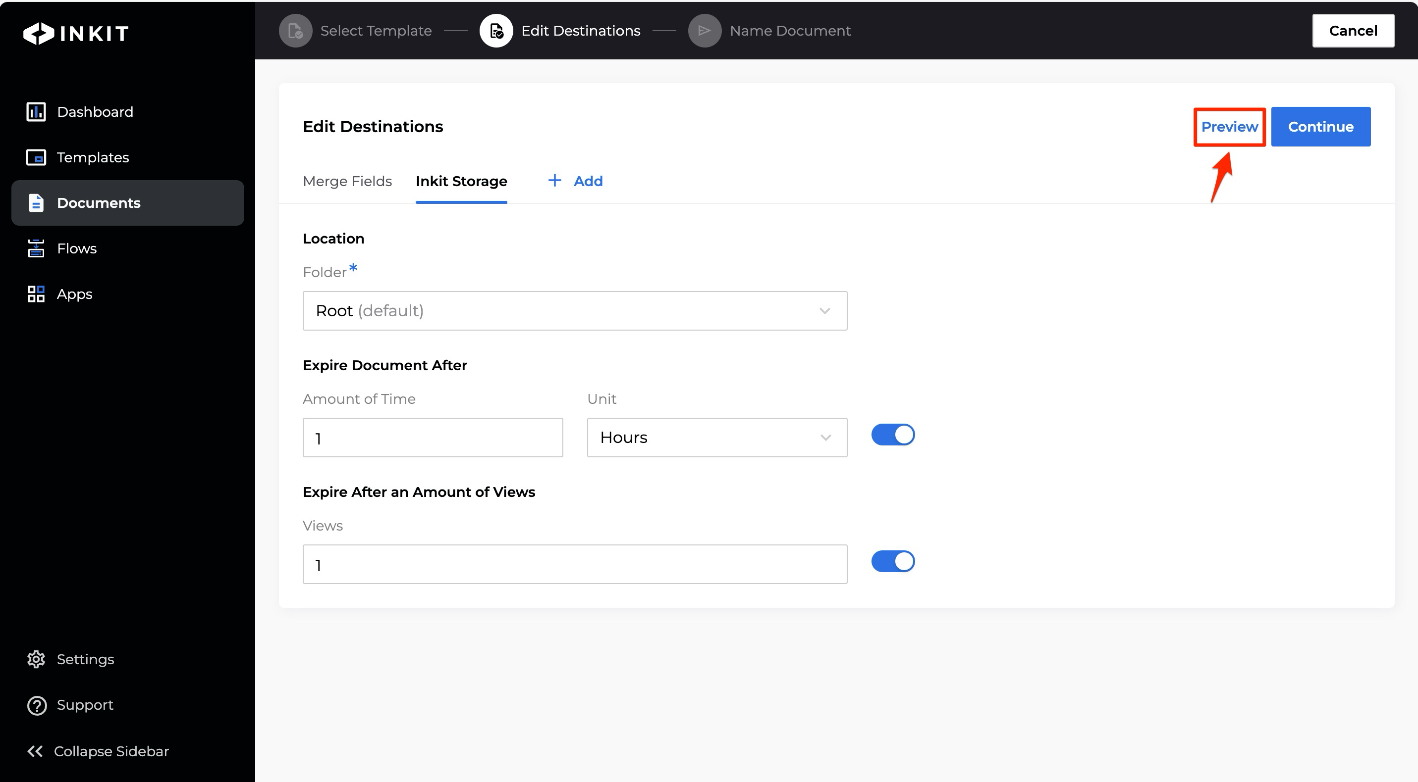The height and width of the screenshot is (782, 1418).
Task: Click the chevron arrow in Folder dropdown
Action: 824,311
